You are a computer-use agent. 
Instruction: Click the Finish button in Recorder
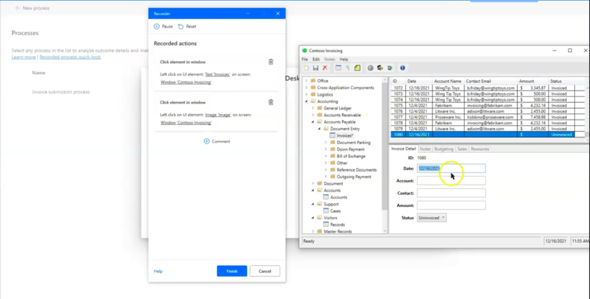point(232,271)
